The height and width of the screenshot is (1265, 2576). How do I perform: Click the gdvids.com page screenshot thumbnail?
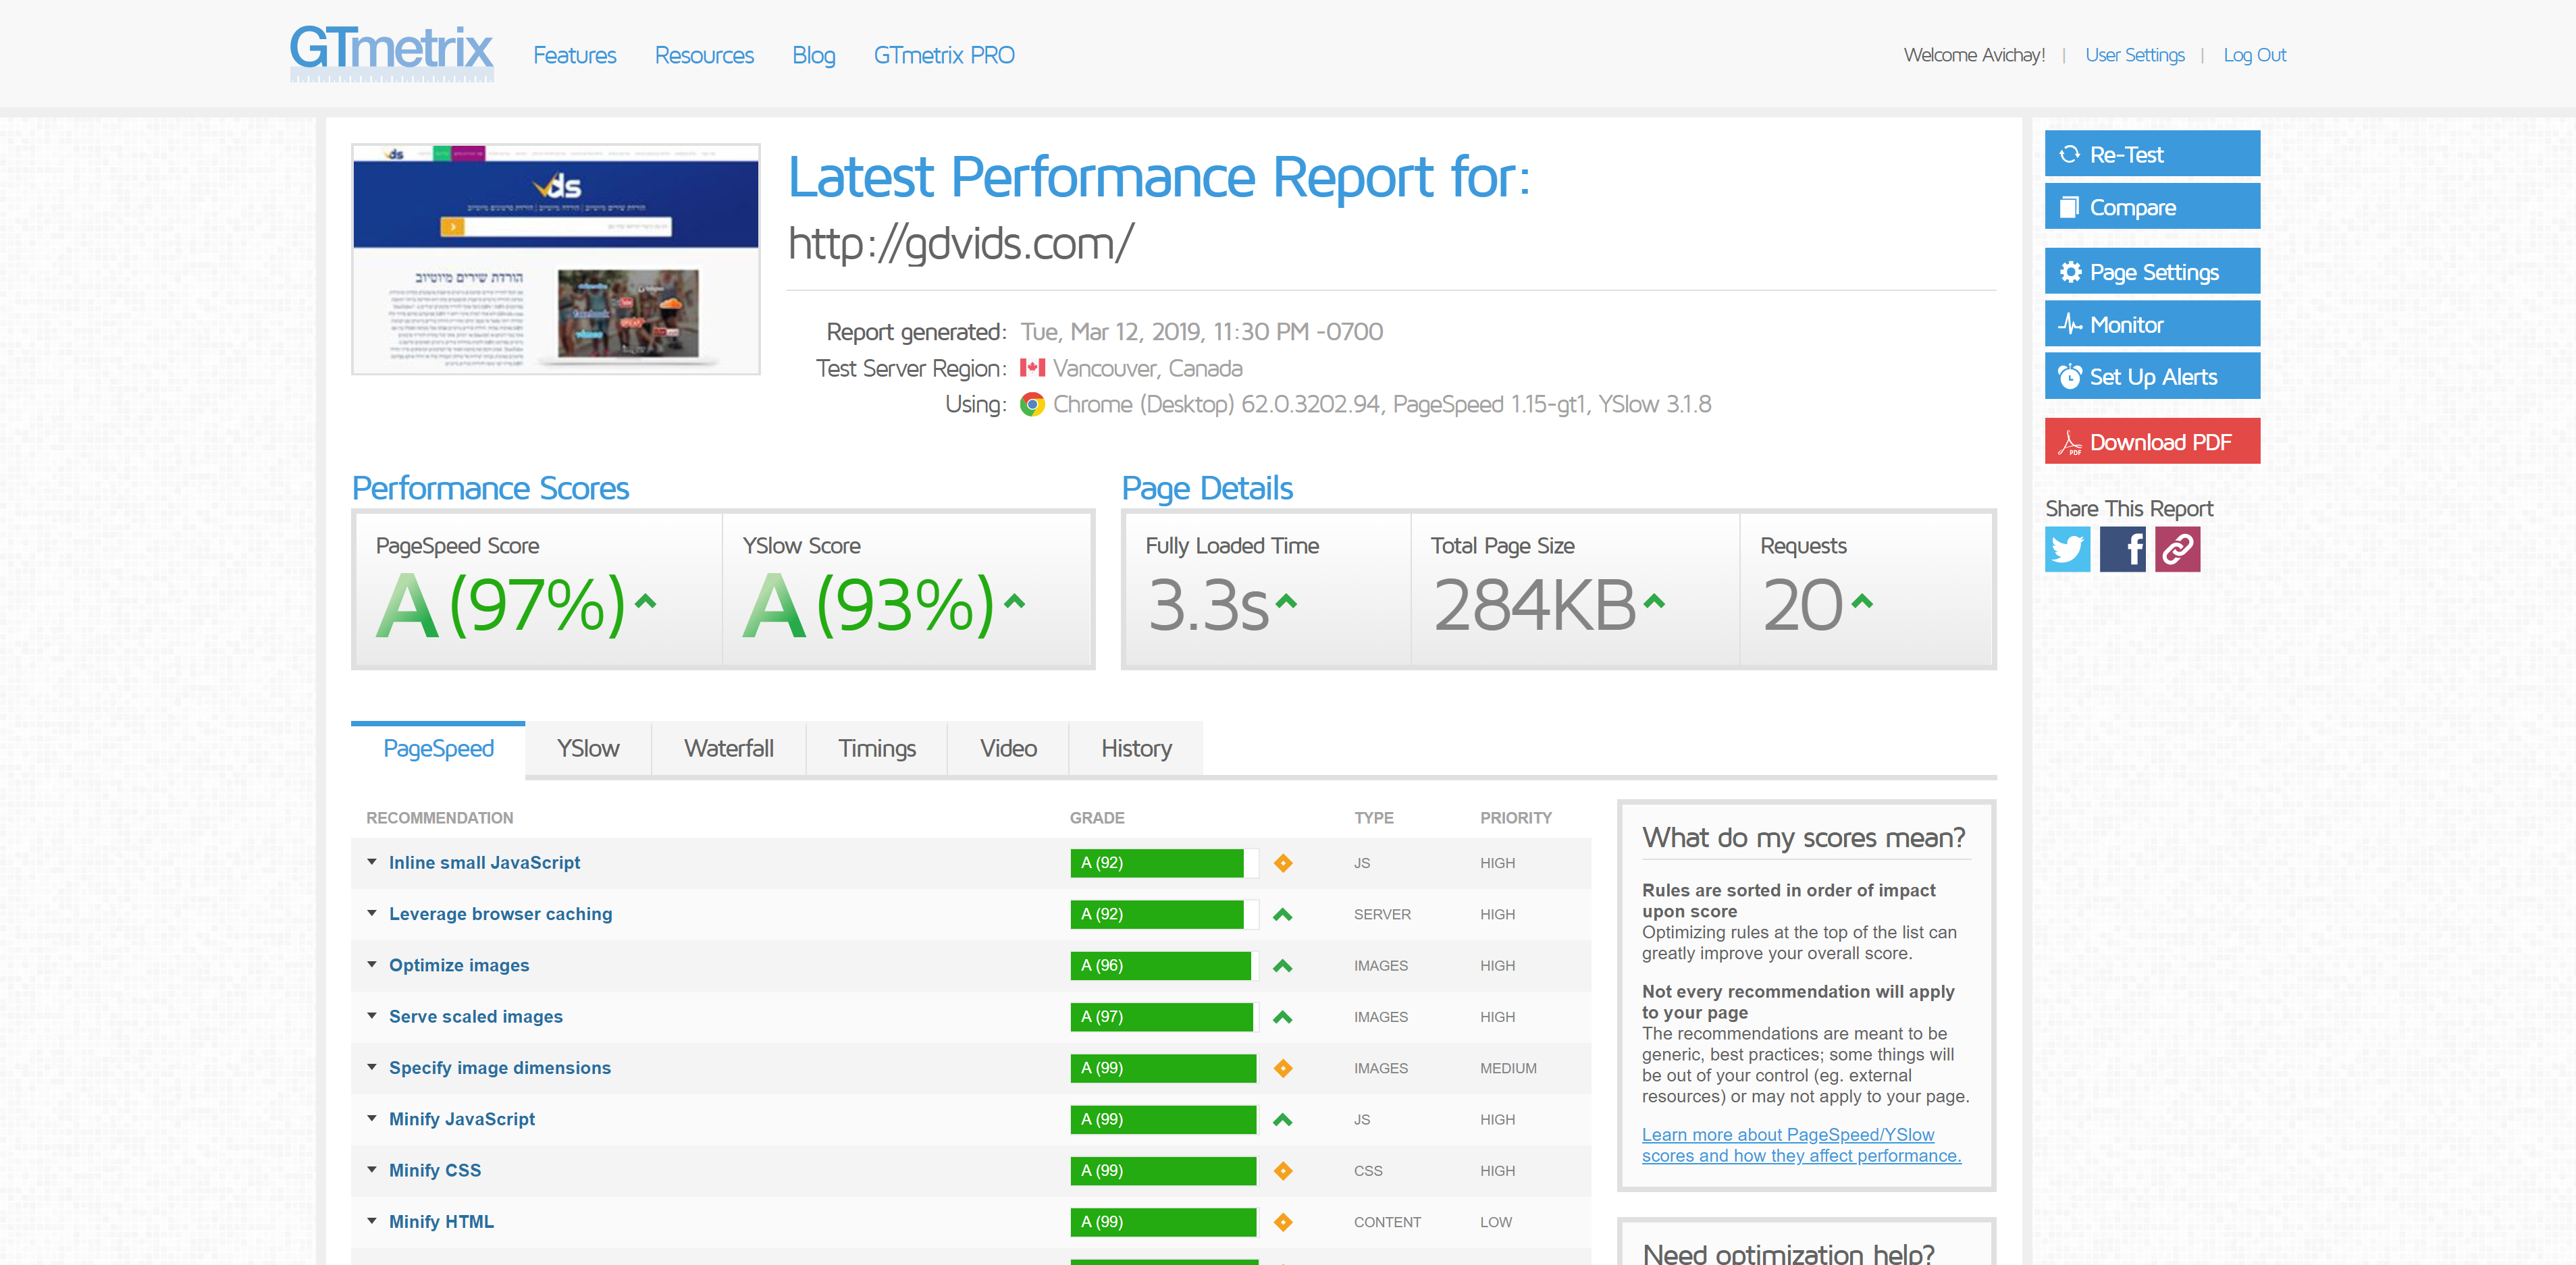556,259
